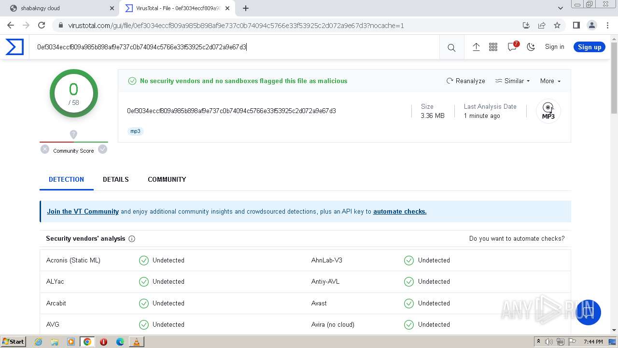Toggle dark mode moon icon
This screenshot has width=618, height=348.
(x=531, y=47)
